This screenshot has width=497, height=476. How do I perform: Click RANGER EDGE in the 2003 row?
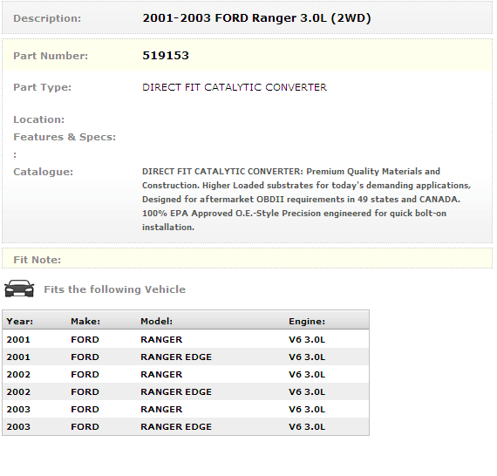176,426
